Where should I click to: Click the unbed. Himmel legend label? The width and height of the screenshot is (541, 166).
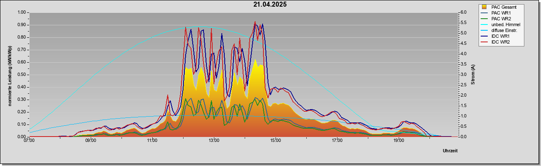pos(506,24)
